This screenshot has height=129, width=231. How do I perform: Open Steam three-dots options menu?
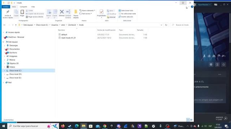click(x=220, y=75)
